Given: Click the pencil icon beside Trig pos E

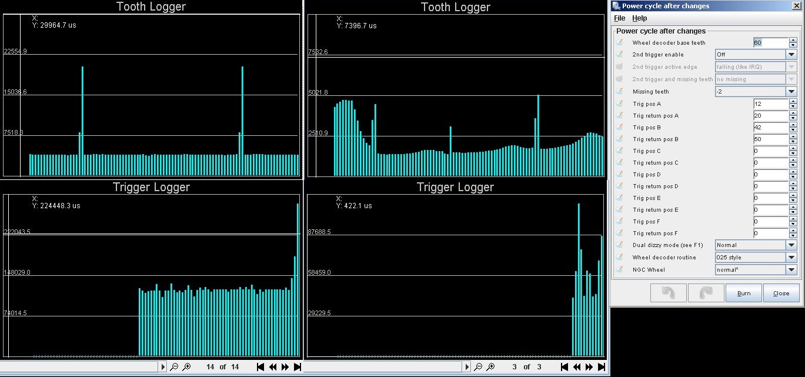Looking at the screenshot, I should click(619, 198).
